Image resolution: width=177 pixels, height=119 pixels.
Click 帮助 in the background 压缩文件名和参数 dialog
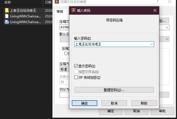[162, 111]
